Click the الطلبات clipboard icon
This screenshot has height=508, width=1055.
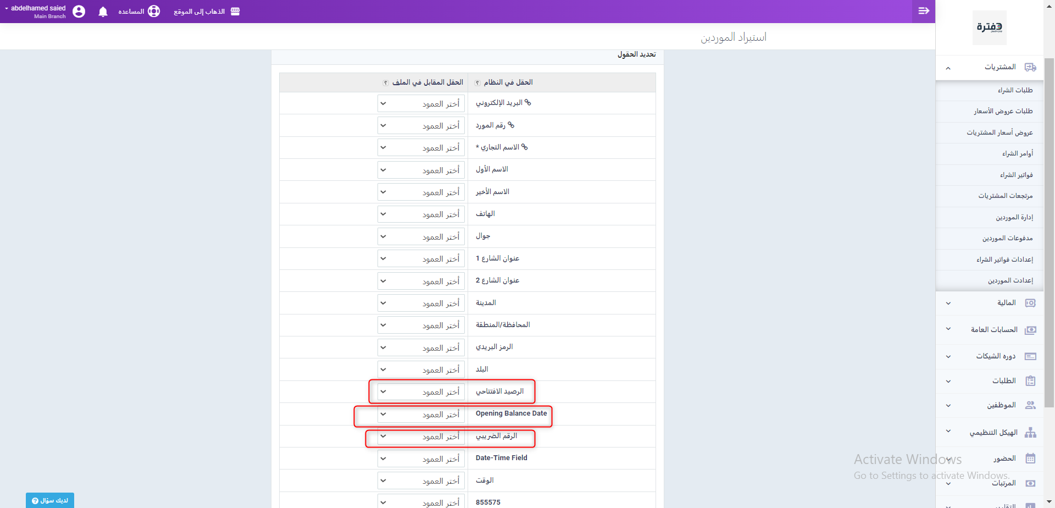(1030, 381)
